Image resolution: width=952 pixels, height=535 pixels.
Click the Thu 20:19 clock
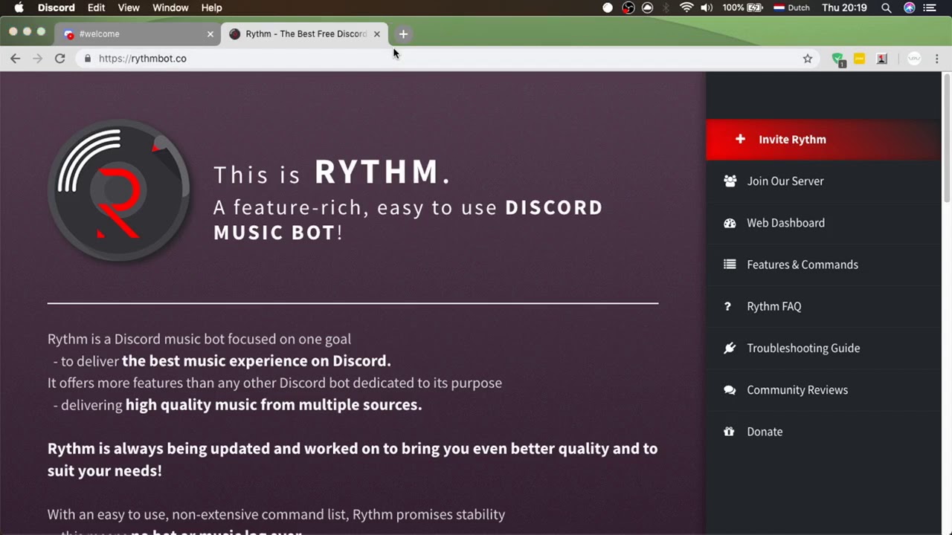[x=844, y=7]
